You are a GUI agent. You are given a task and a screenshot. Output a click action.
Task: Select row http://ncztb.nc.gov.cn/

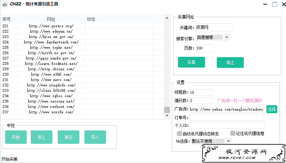coord(82,53)
